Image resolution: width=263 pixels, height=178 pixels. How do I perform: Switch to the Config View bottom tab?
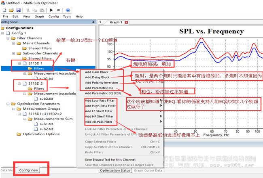(29, 170)
